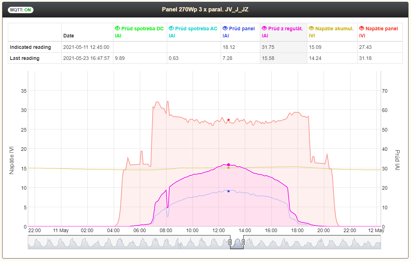Screen dimensions: 411x261
Task: Click the last reading value '9.89'
Action: click(x=120, y=58)
